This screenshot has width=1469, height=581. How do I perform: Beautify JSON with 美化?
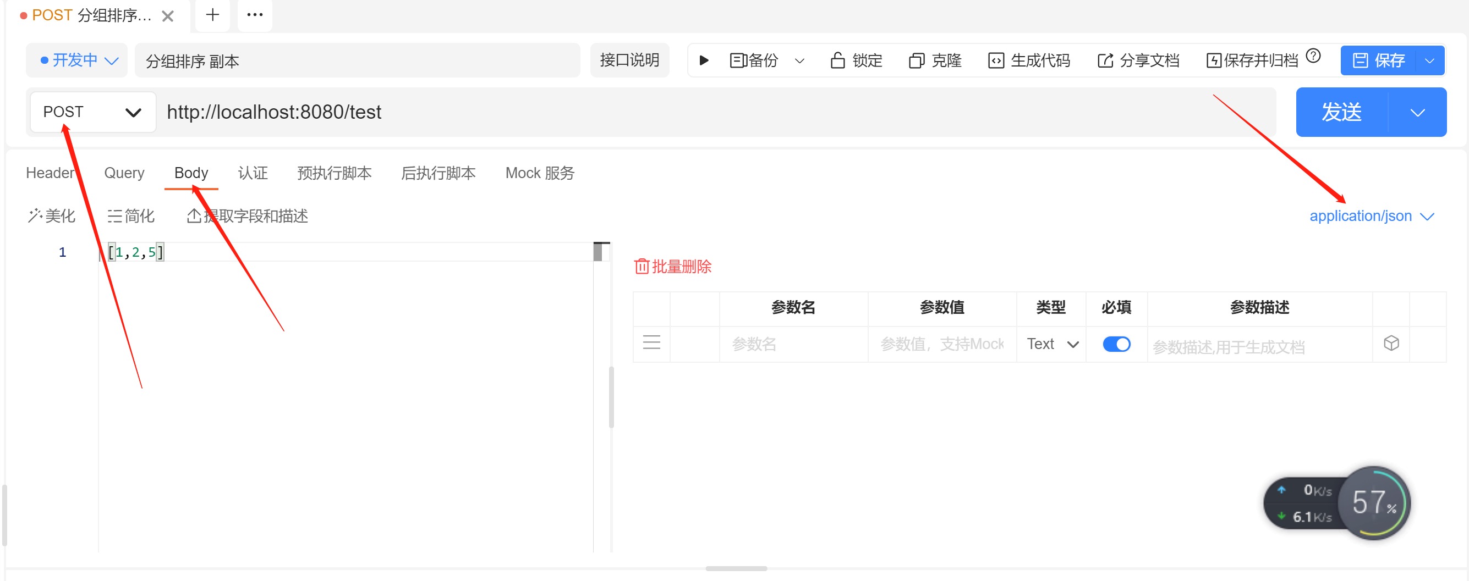coord(51,216)
